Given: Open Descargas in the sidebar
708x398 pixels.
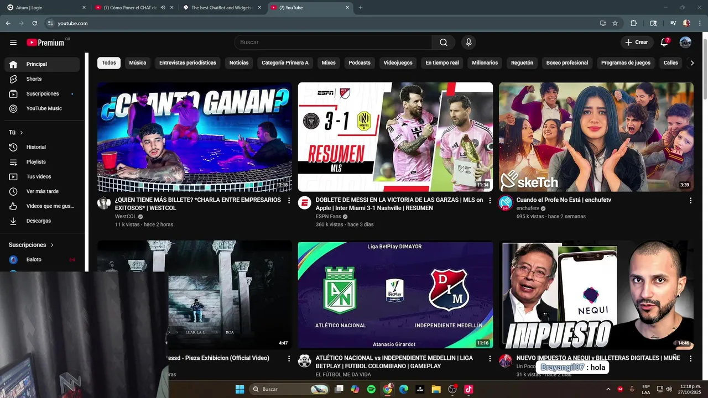Looking at the screenshot, I should coord(42,221).
